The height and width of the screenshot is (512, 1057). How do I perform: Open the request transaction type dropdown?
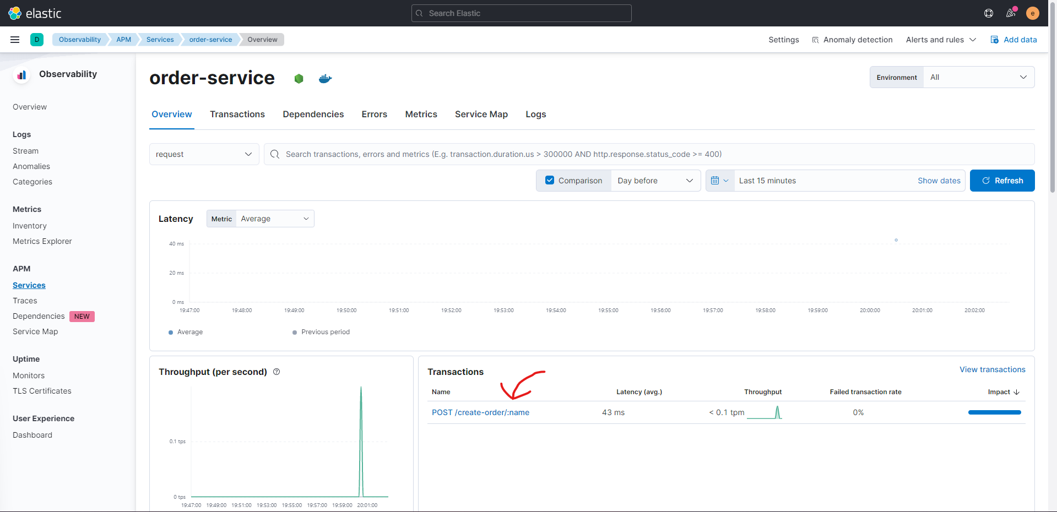pos(204,154)
